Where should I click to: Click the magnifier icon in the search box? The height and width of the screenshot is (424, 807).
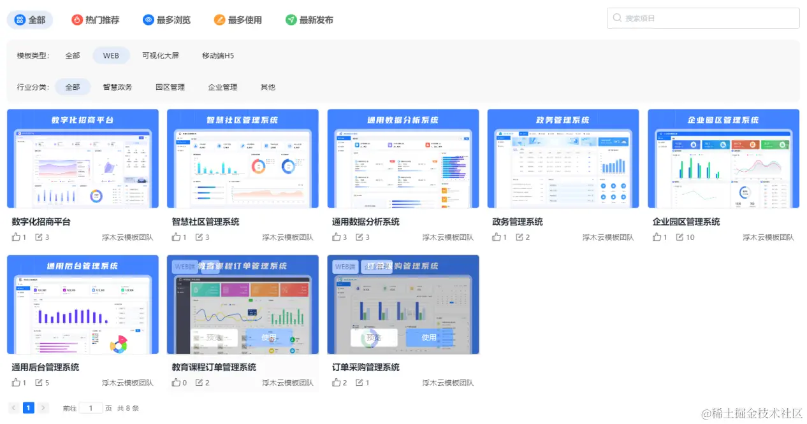click(x=616, y=18)
